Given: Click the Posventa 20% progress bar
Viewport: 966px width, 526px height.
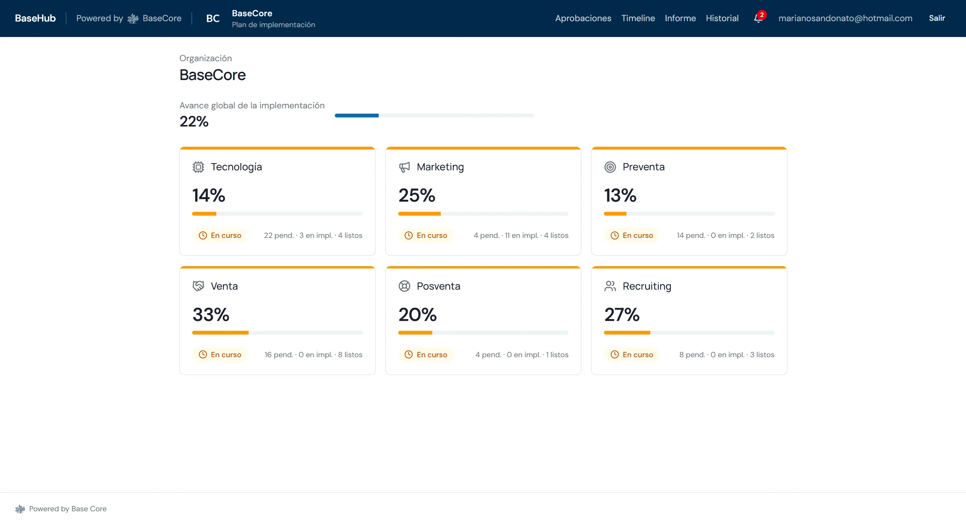Looking at the screenshot, I should [x=483, y=333].
